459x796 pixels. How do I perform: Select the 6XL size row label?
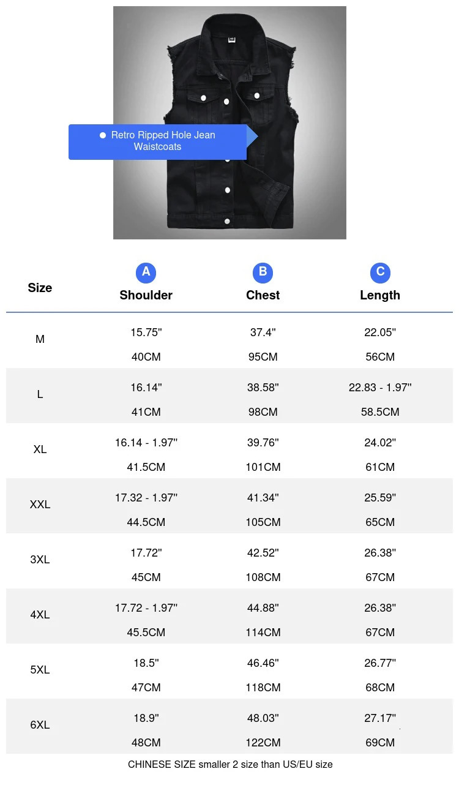40,725
